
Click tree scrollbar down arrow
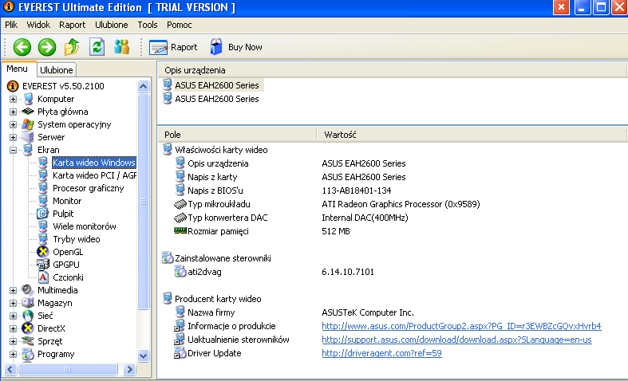[x=144, y=355]
